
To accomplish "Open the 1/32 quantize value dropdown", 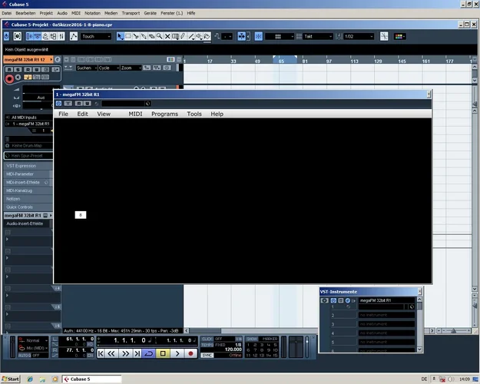I will tap(359, 36).
